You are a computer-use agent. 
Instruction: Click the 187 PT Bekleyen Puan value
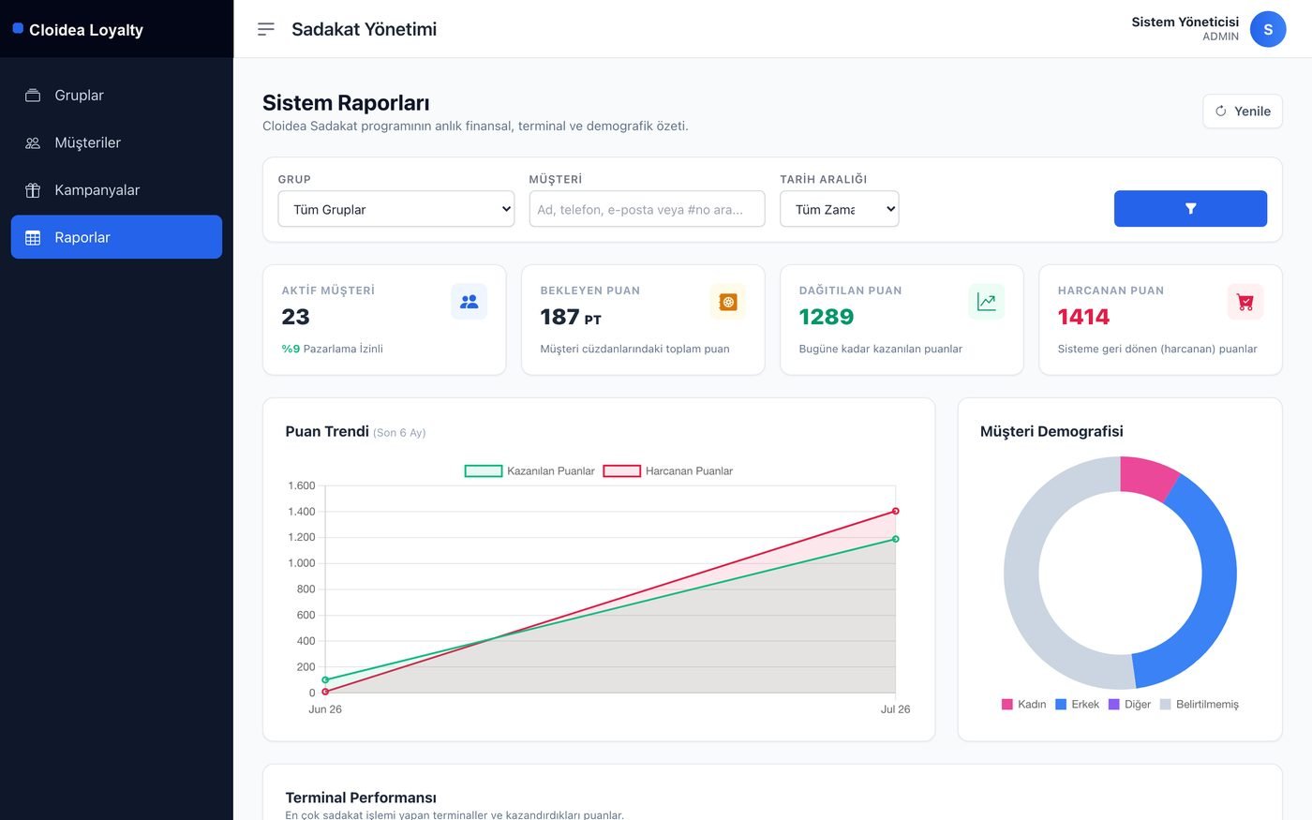click(571, 317)
